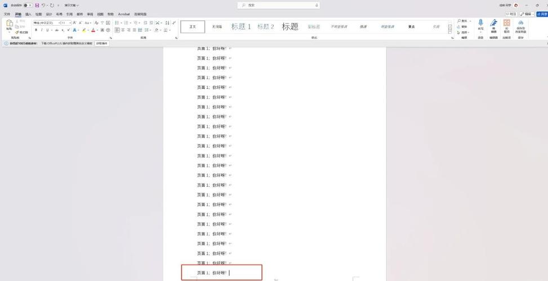548x281 pixels.
Task: Click the Undo arrow icon
Action: [44, 5]
